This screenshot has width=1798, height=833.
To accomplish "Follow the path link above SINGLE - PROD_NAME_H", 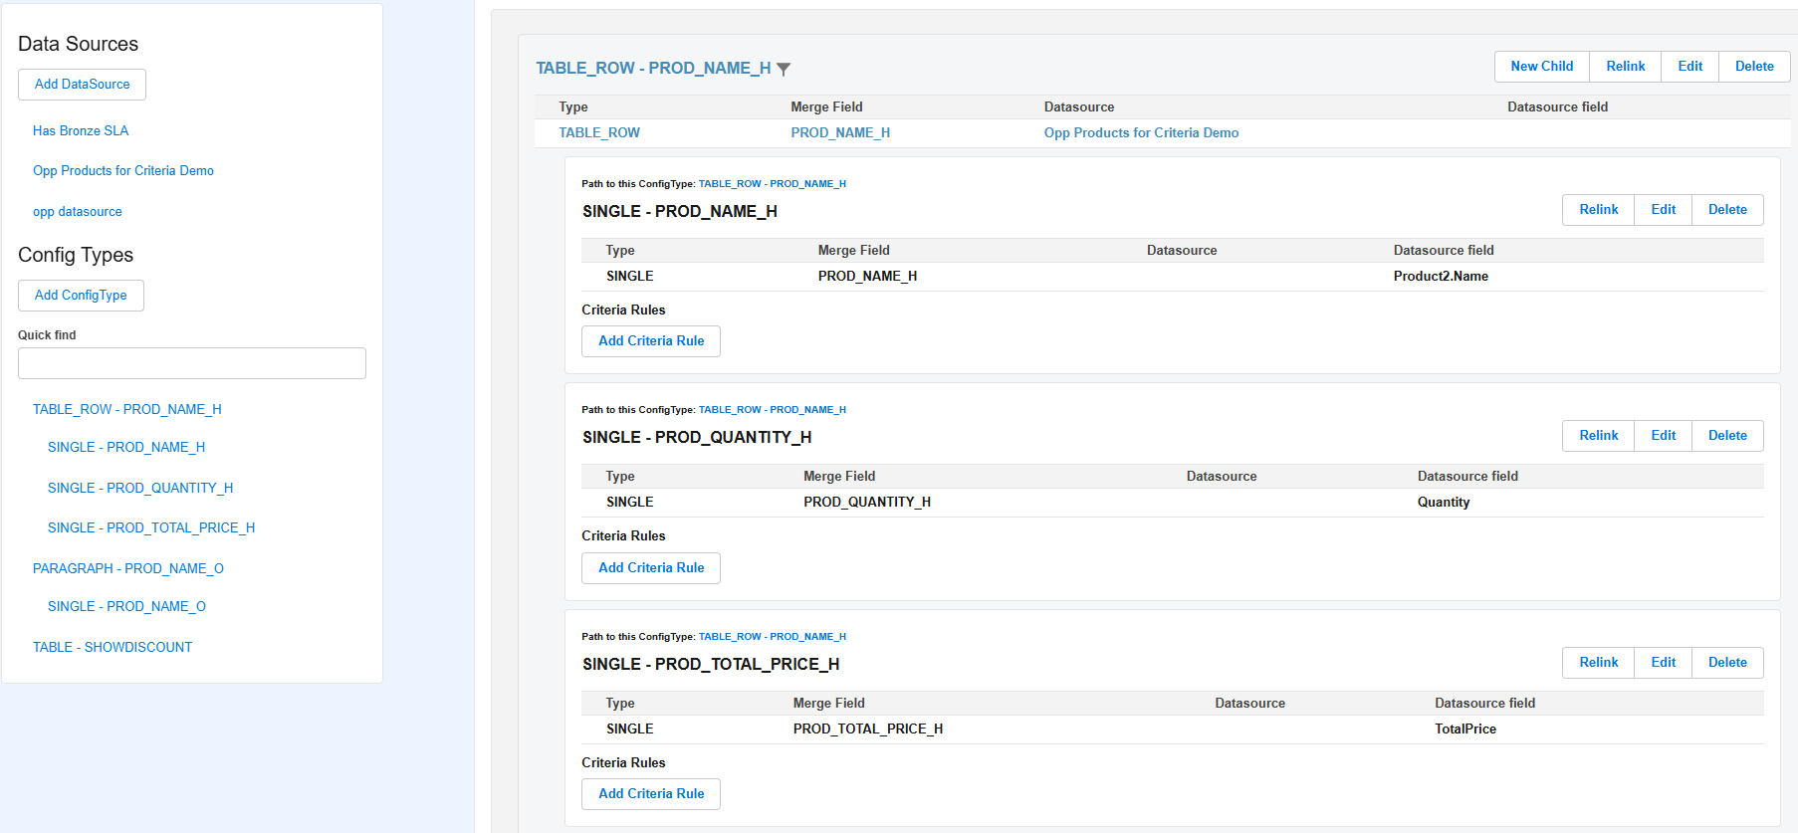I will click(x=773, y=183).
